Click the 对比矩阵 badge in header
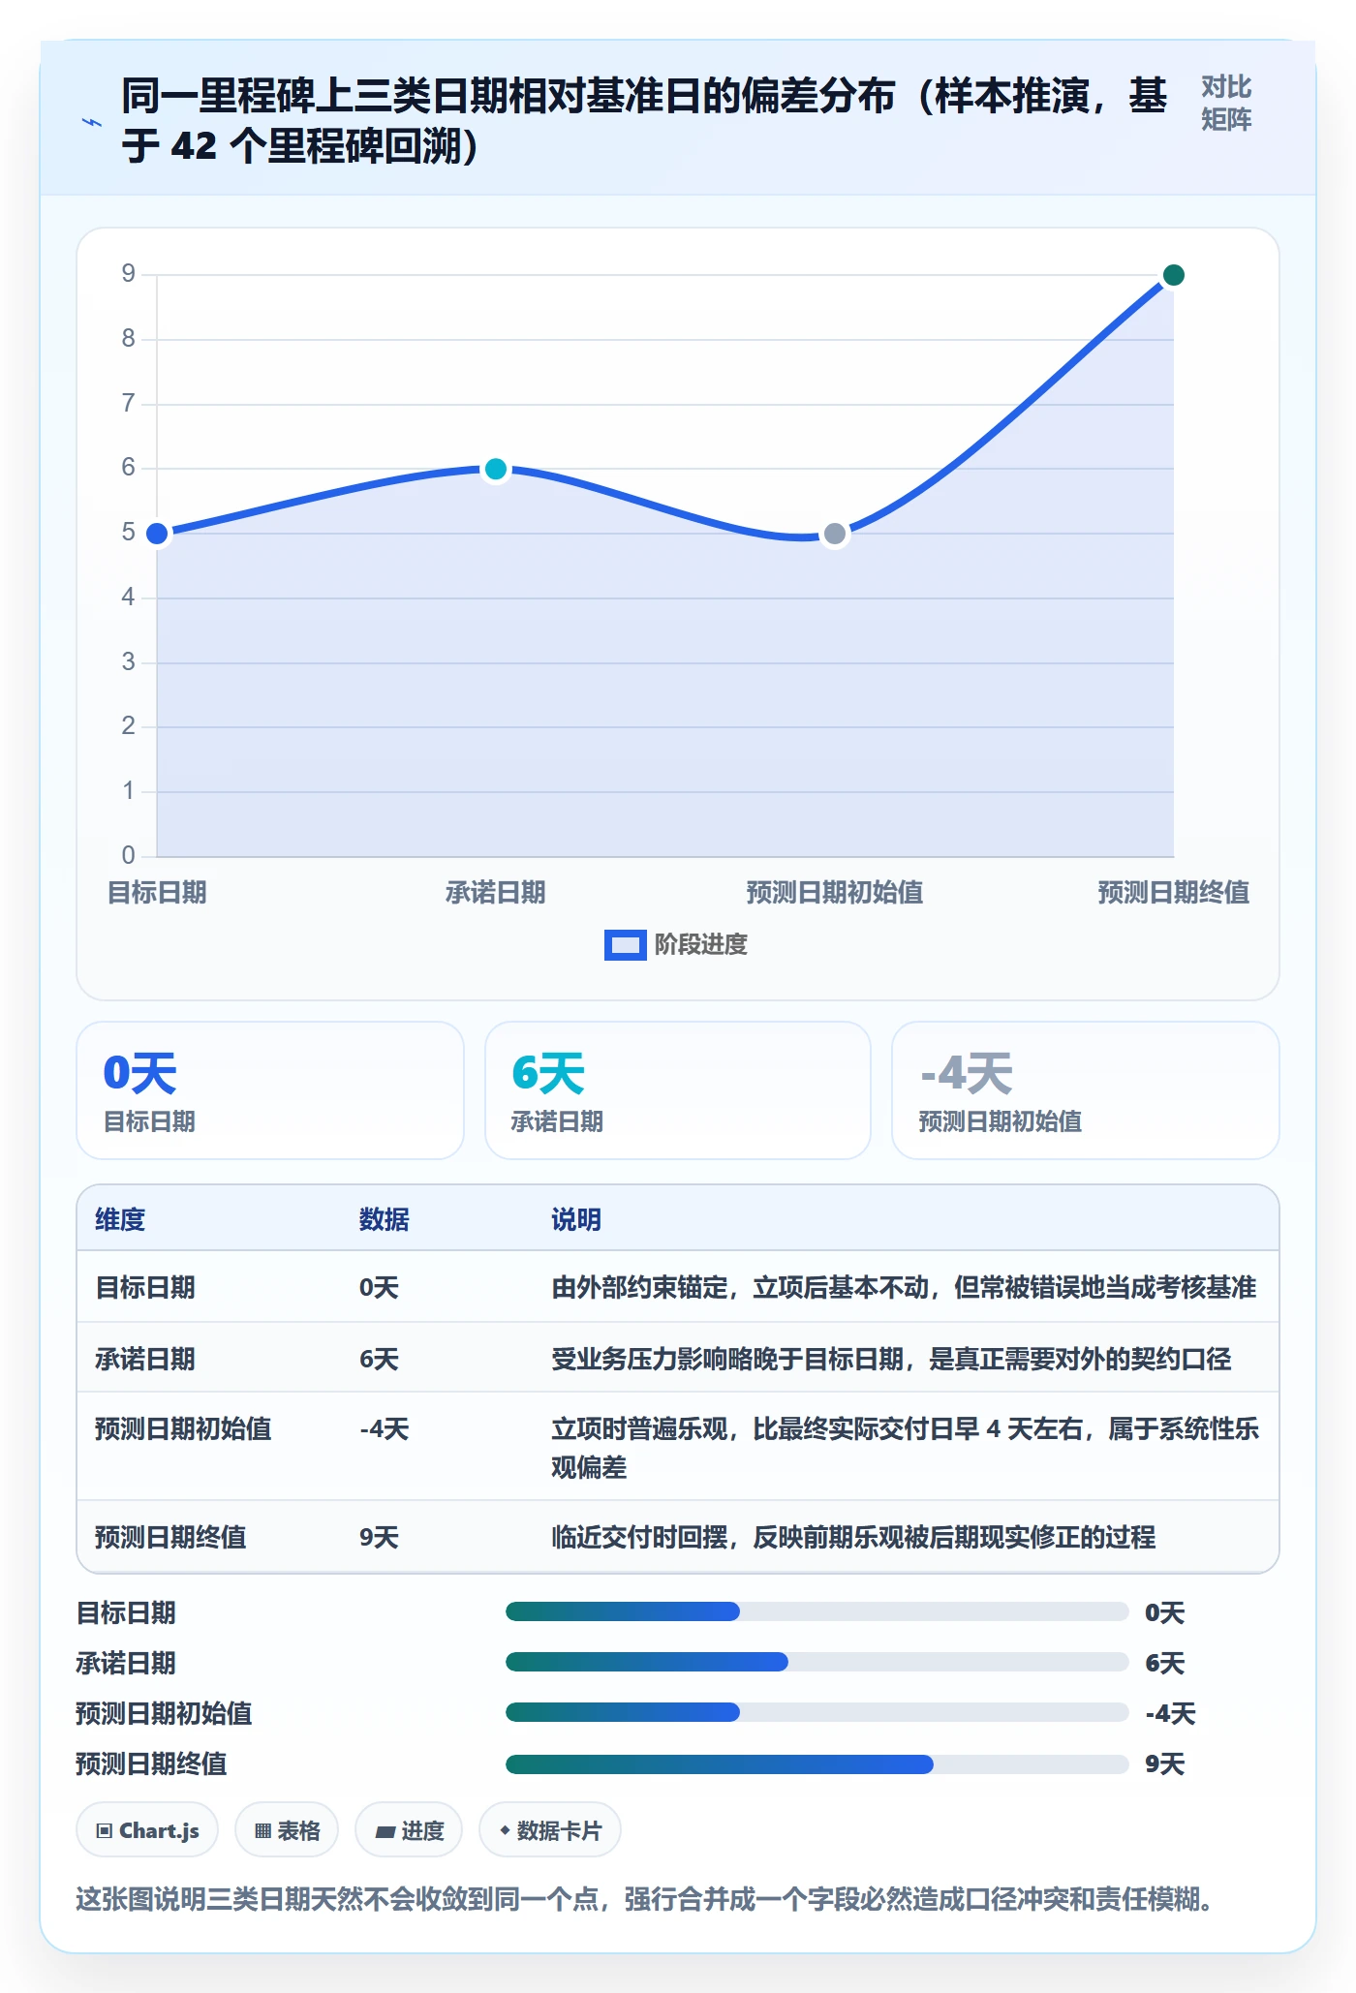This screenshot has height=1993, width=1356. pyautogui.click(x=1226, y=103)
